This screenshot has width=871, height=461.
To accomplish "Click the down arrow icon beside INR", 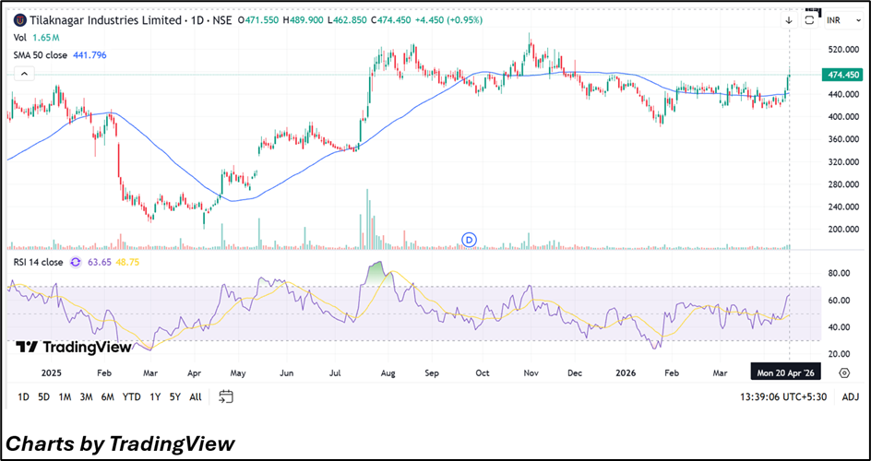I will 789,19.
